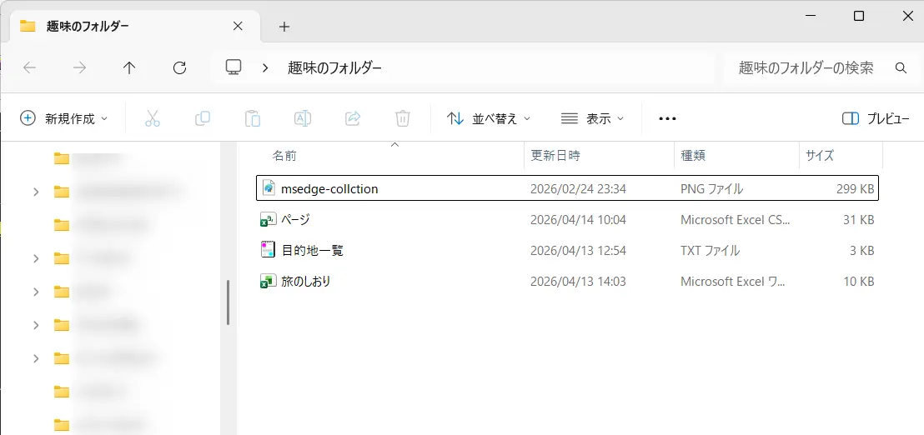Click the Cut scissors icon
The image size is (924, 435).
(x=152, y=118)
